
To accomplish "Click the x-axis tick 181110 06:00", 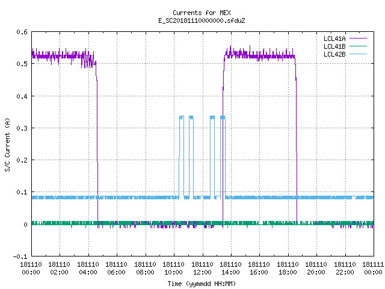I will [116, 269].
